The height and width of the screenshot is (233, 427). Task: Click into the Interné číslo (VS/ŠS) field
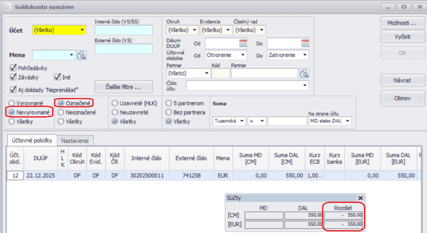point(123,30)
